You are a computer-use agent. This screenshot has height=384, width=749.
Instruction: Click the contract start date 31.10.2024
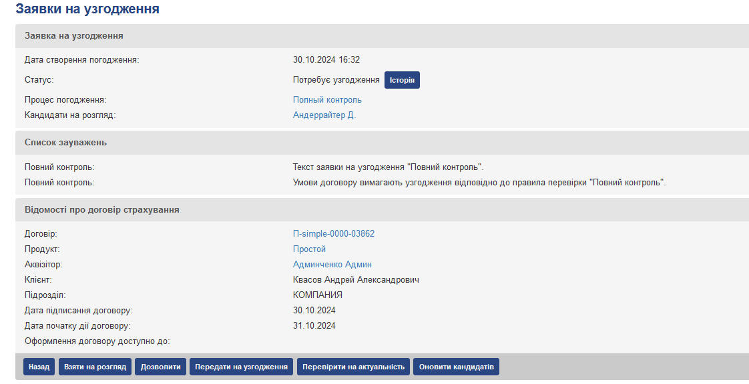[314, 326]
